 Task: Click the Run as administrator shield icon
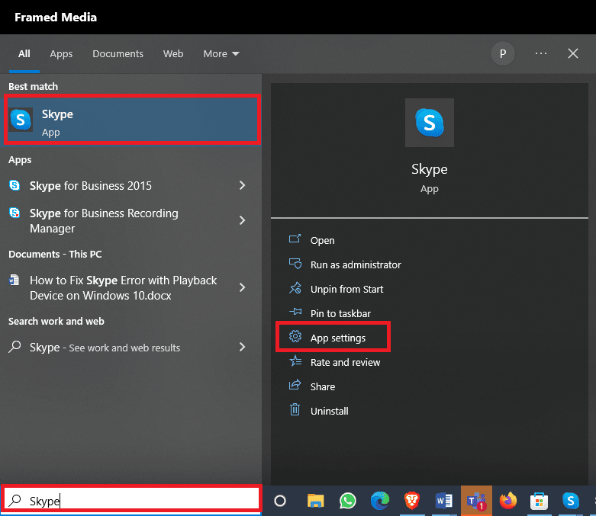point(295,263)
